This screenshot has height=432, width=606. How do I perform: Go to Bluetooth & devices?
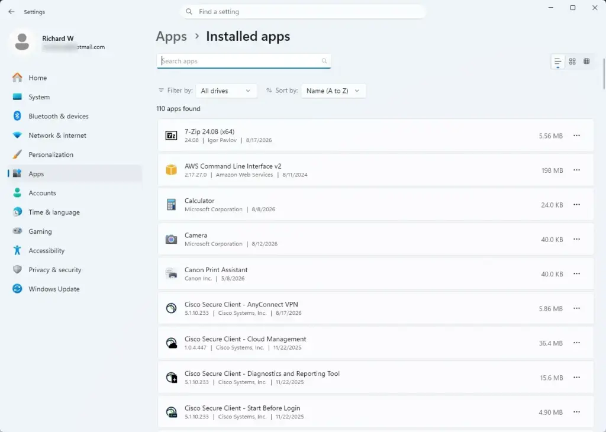75,116
